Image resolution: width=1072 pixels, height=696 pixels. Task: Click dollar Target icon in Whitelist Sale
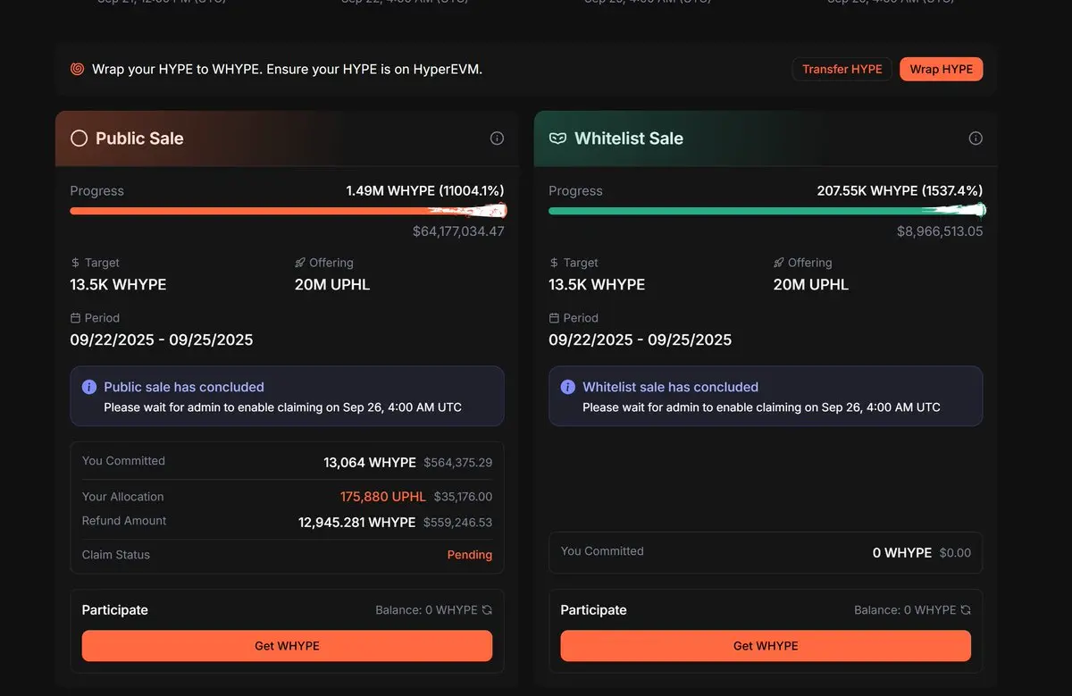(x=554, y=263)
